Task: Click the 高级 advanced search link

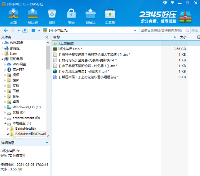Action: point(194,31)
